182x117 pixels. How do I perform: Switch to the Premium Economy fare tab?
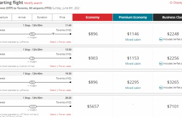[133, 17]
